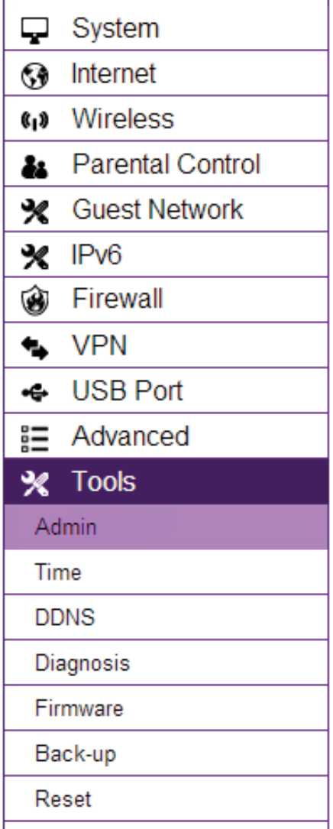
Task: Click the Firewall shield icon
Action: coord(35,302)
